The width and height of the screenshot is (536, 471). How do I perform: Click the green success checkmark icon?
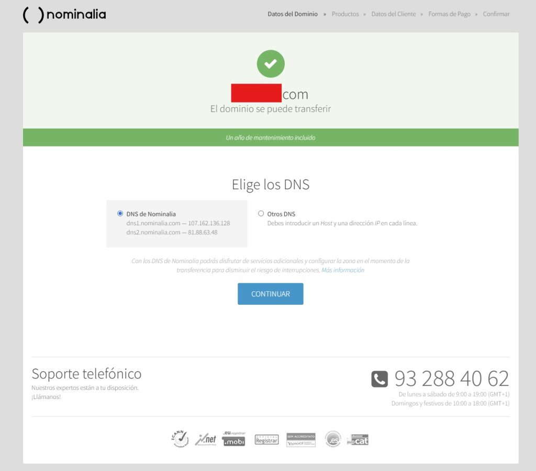[271, 64]
